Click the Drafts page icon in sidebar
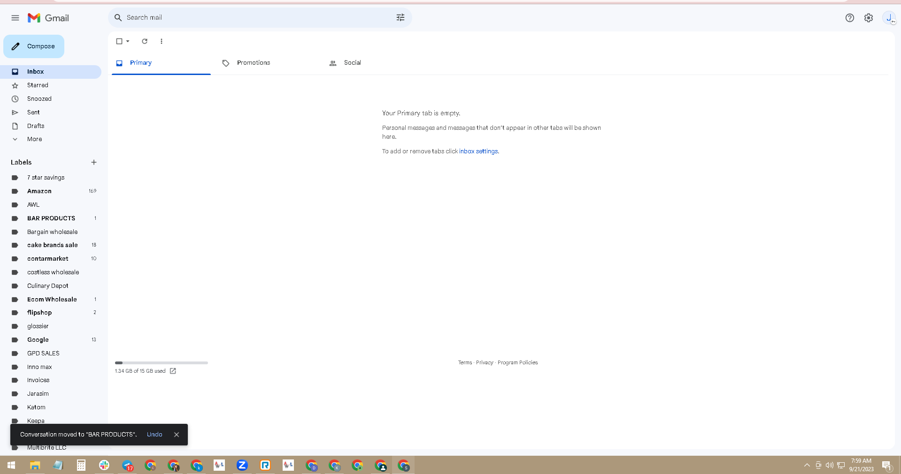Viewport: 901px width, 474px height. [x=15, y=126]
